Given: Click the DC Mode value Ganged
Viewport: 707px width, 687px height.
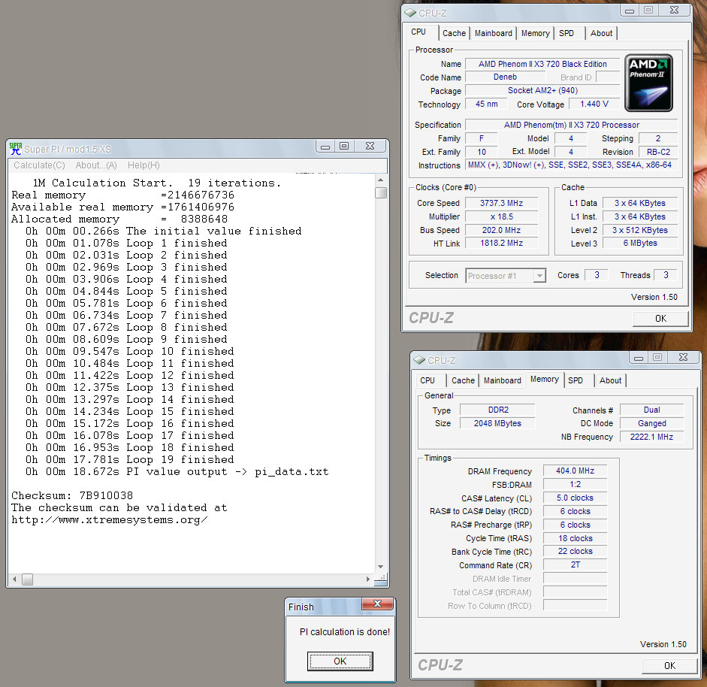Looking at the screenshot, I should (x=651, y=424).
